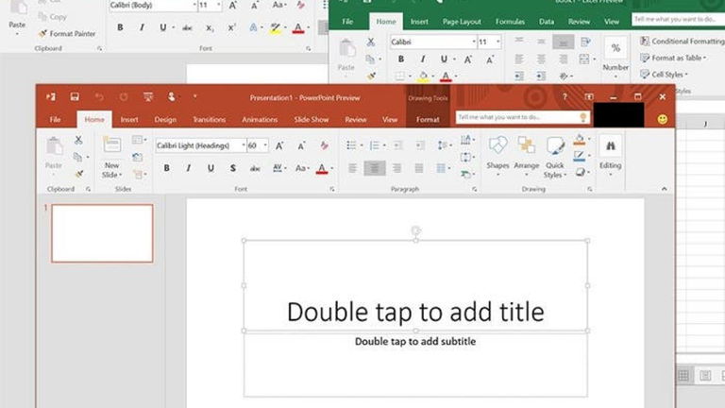This screenshot has height=408, width=725.
Task: Click the smiley feedback icon in PowerPoint
Action: click(x=663, y=119)
